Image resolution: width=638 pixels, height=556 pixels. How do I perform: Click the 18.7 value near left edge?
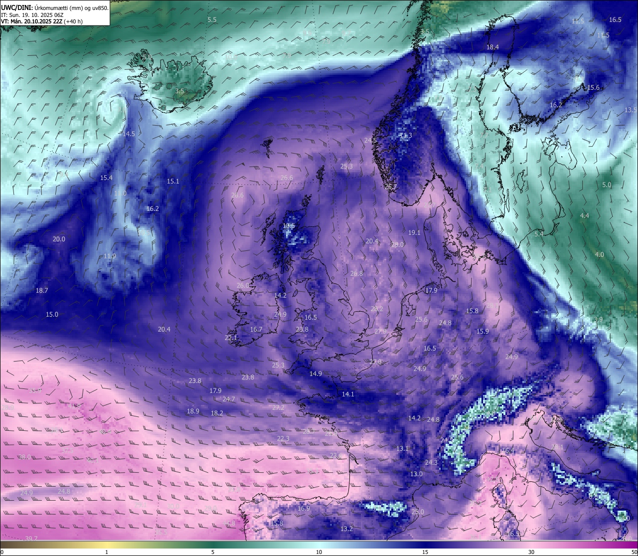coord(42,290)
